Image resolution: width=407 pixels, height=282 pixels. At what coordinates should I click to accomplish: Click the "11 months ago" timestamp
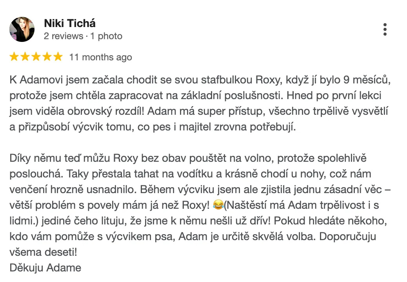100,57
